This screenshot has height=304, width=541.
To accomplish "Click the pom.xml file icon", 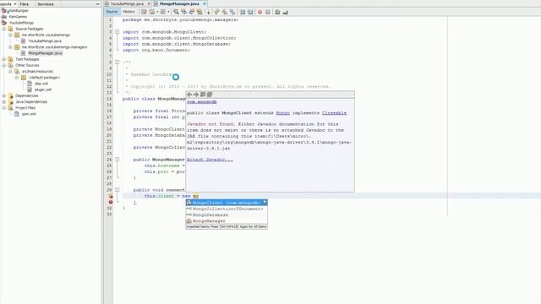I will pos(17,114).
